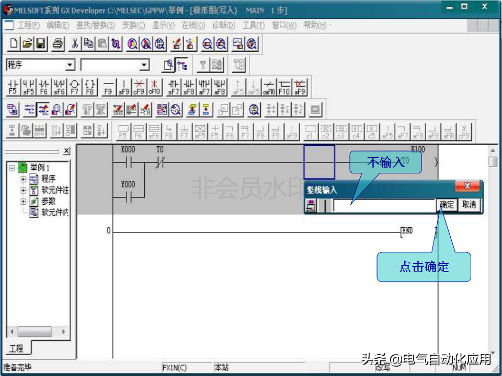The height and width of the screenshot is (376, 502).
Task: Expand the 参数 tree node
Action: click(x=23, y=202)
